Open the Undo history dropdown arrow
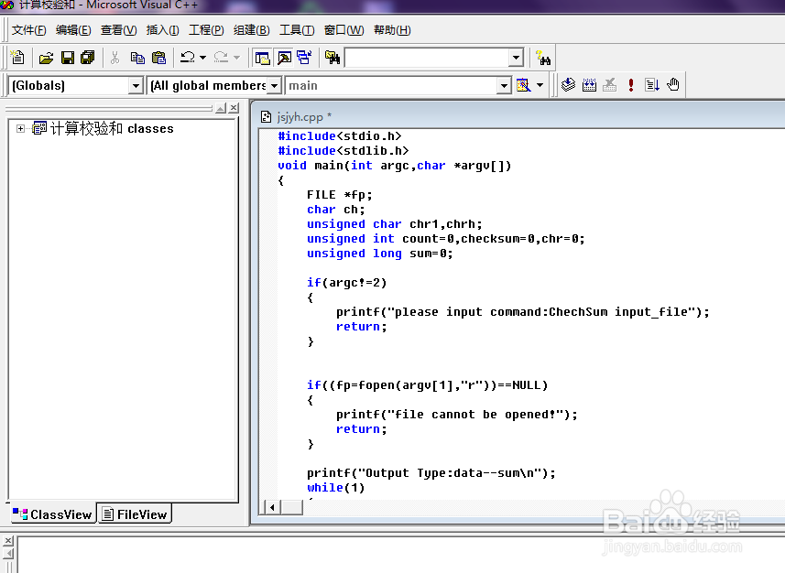Screen dimensions: 785x573 (202, 58)
